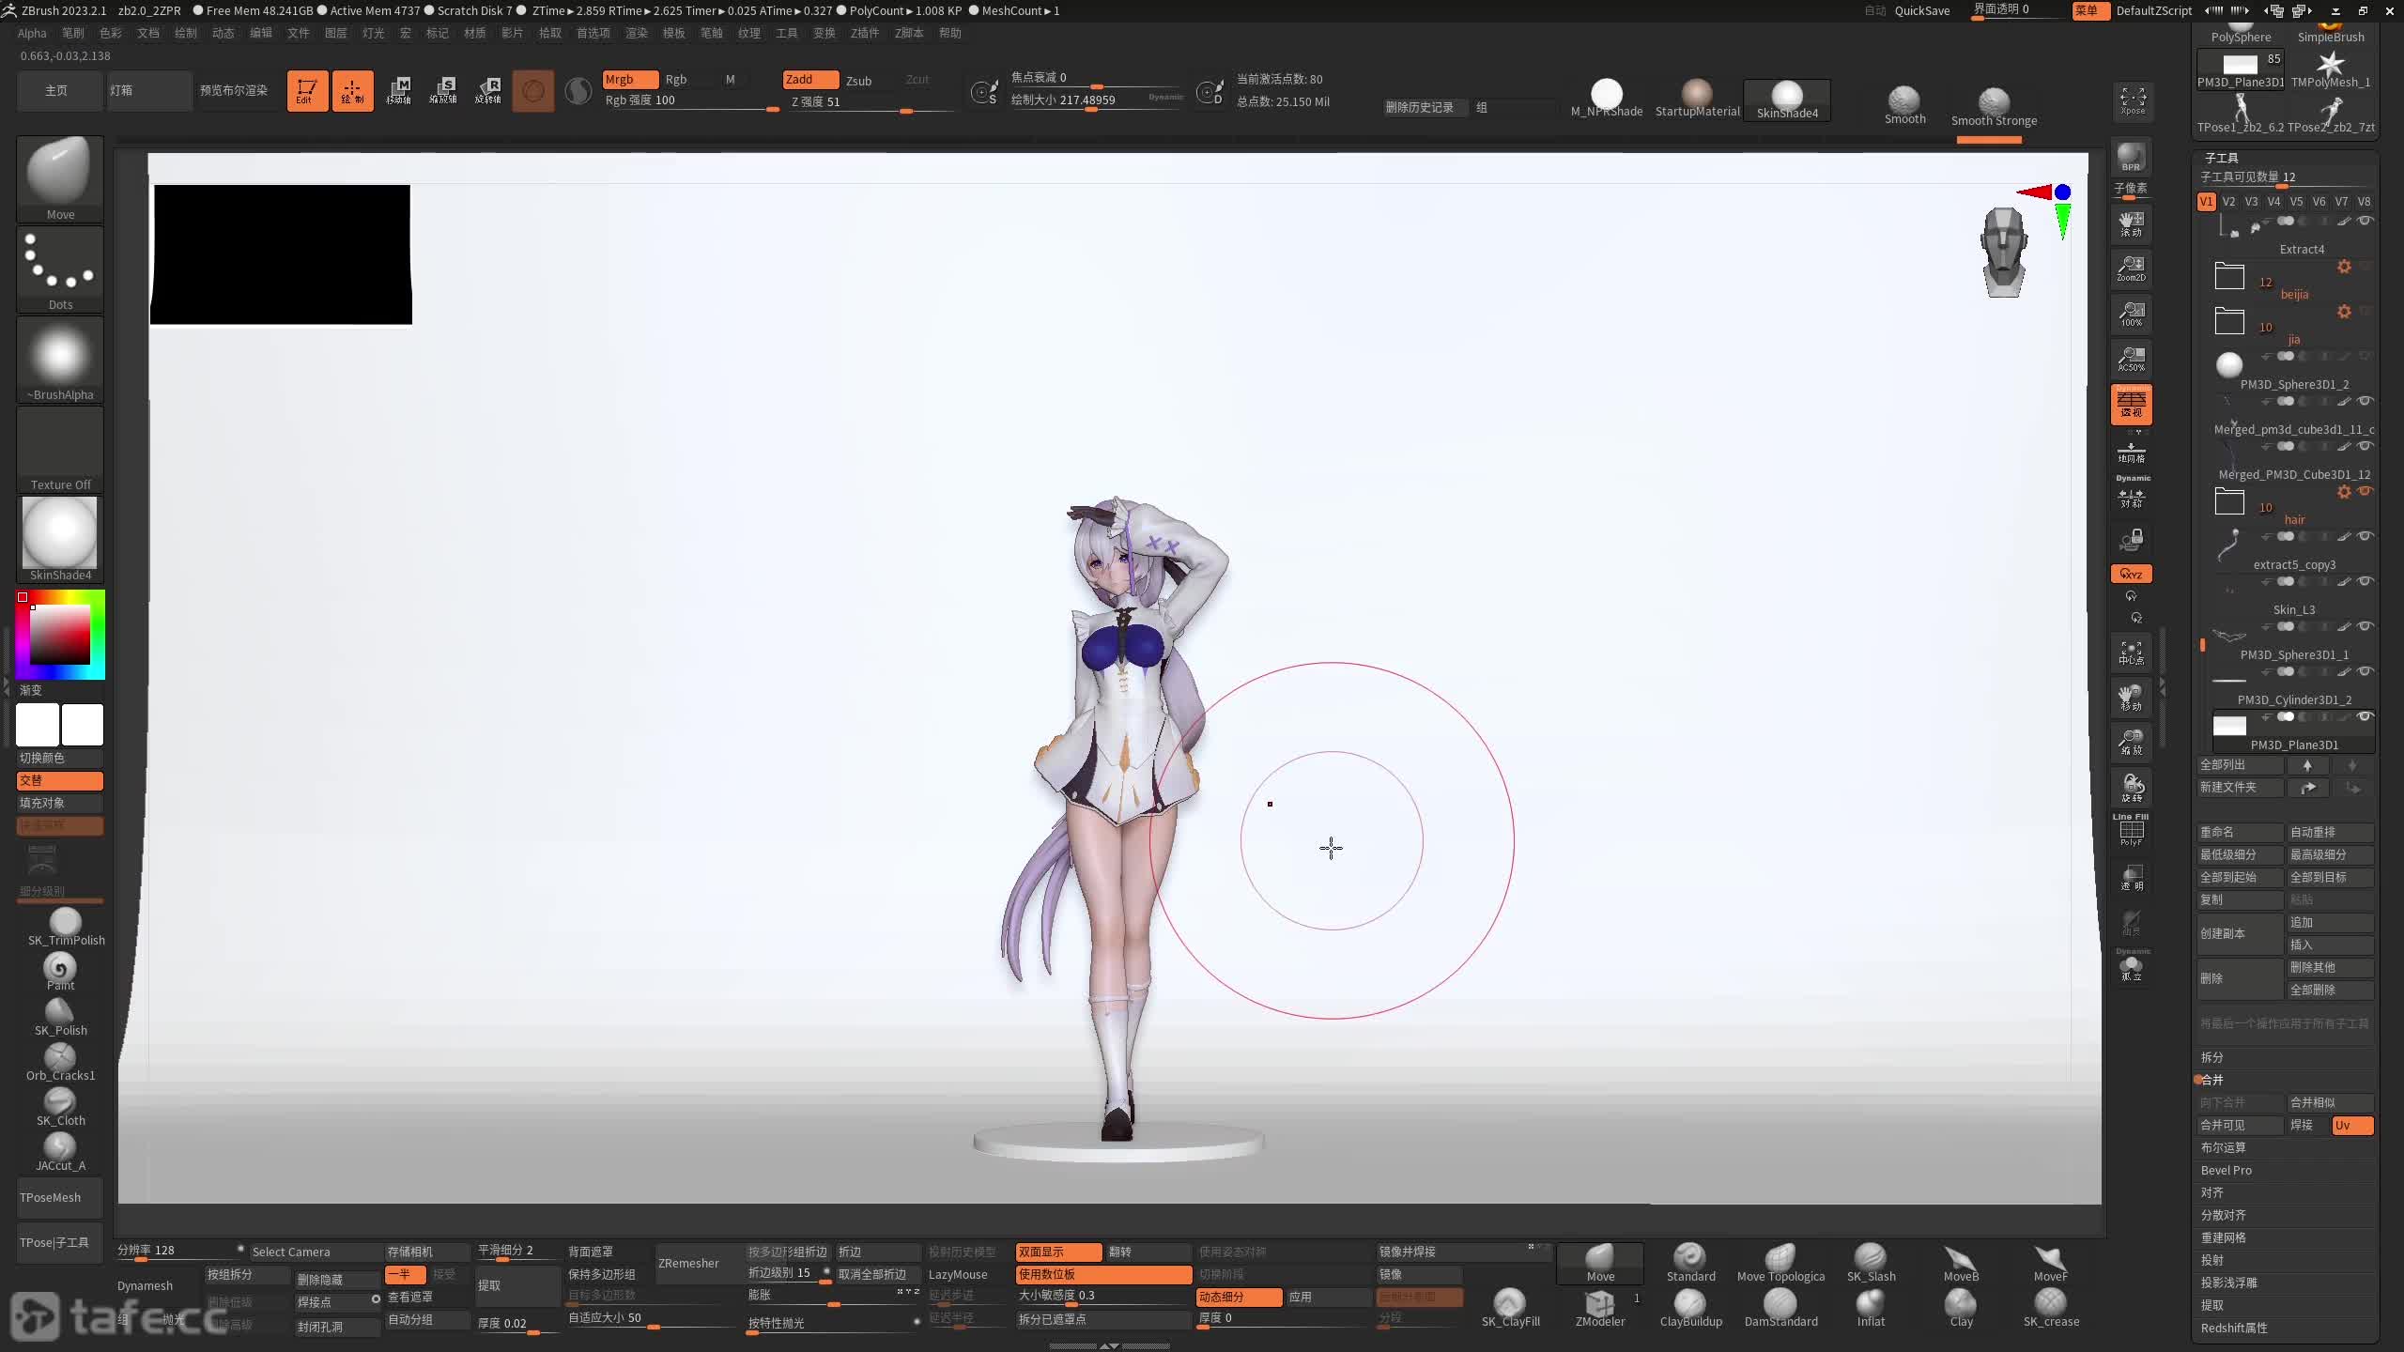Open the current Move brush thumbnail
The height and width of the screenshot is (1352, 2404).
tap(60, 178)
